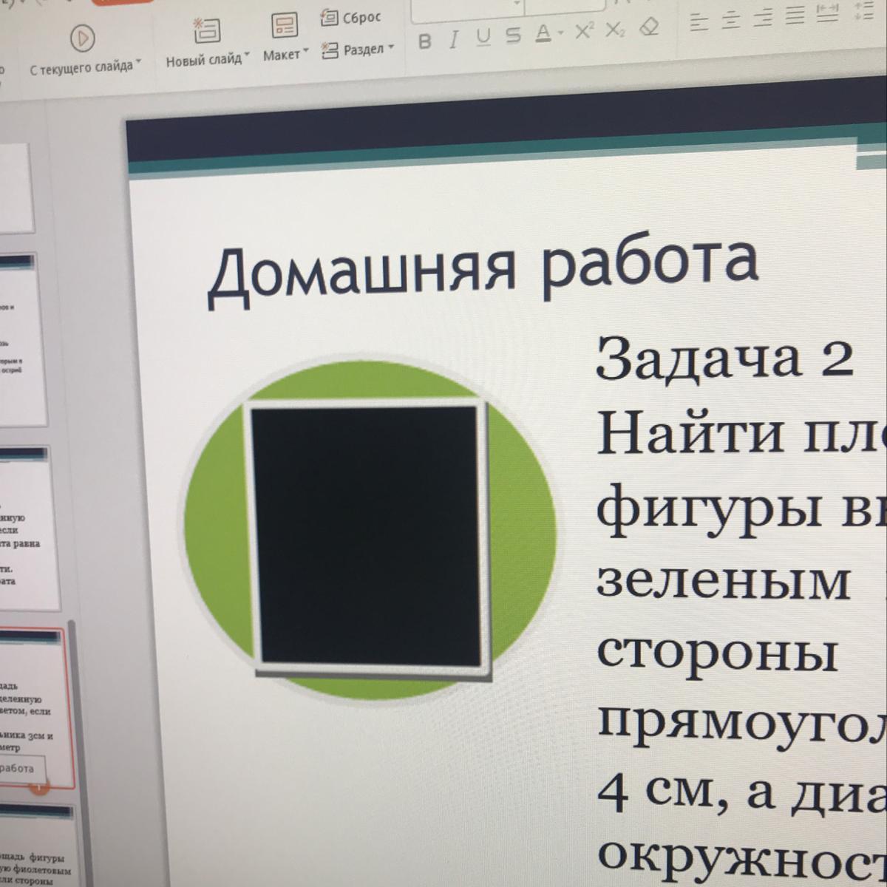Viewport: 887px width, 887px height.
Task: Click the line spacing icon
Action: (x=863, y=9)
